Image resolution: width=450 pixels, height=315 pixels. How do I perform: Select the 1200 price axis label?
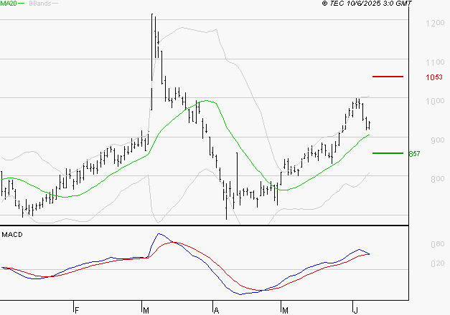click(x=435, y=23)
